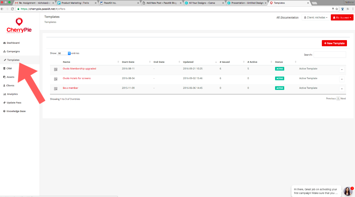Select page 1 in pagination
This screenshot has width=355, height=197.
coord(338,98)
